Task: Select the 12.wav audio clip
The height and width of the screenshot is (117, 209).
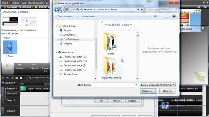Action: (10, 49)
